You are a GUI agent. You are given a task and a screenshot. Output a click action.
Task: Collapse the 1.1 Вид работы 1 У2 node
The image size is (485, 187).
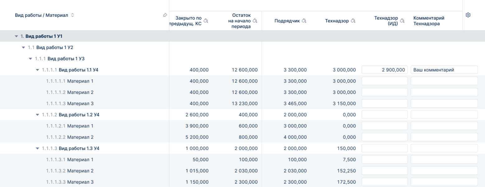[23, 48]
